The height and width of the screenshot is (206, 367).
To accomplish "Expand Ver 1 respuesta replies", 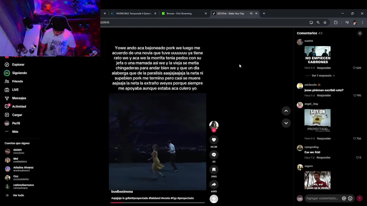I will pyautogui.click(x=323, y=76).
